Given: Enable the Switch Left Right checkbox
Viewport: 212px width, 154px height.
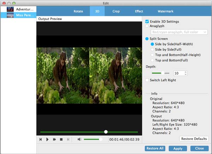Looking at the screenshot, I should [147, 80].
